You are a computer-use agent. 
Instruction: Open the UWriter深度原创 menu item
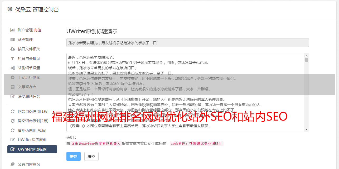coord(32,140)
